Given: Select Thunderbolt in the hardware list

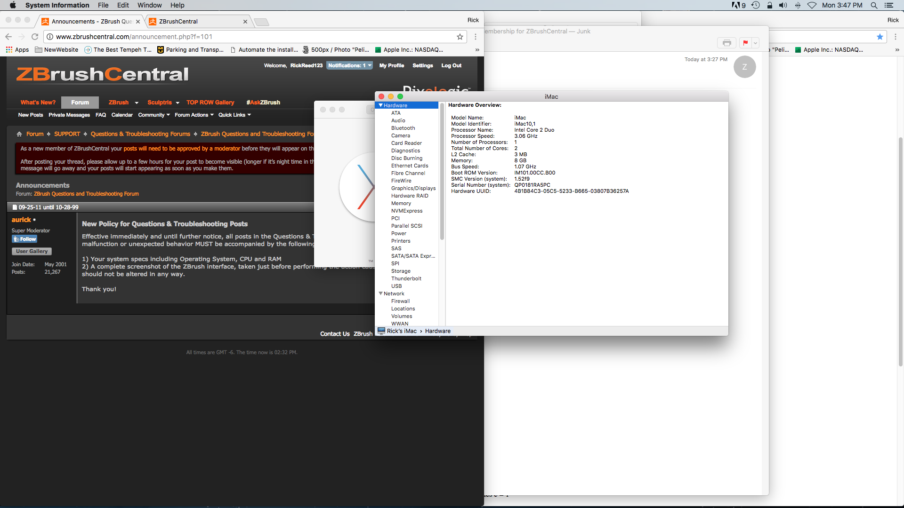Looking at the screenshot, I should coord(406,278).
